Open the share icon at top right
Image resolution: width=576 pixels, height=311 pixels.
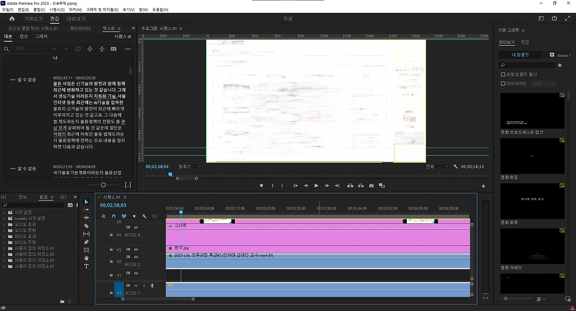[554, 18]
